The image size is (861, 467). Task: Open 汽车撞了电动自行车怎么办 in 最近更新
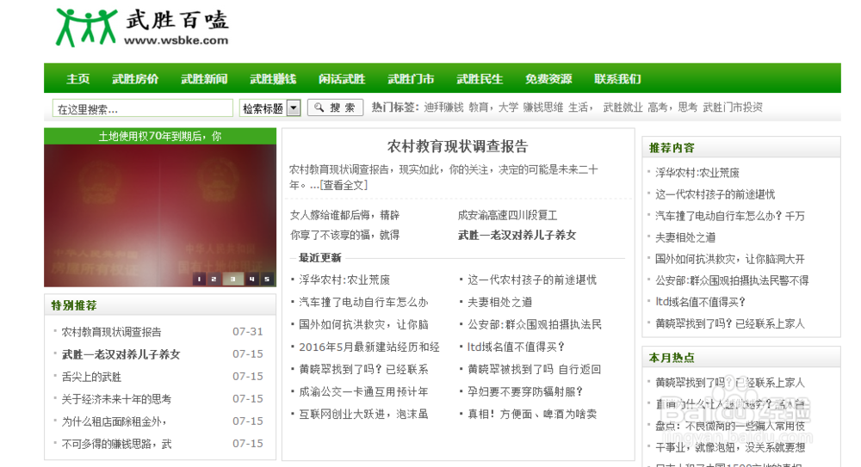[363, 303]
